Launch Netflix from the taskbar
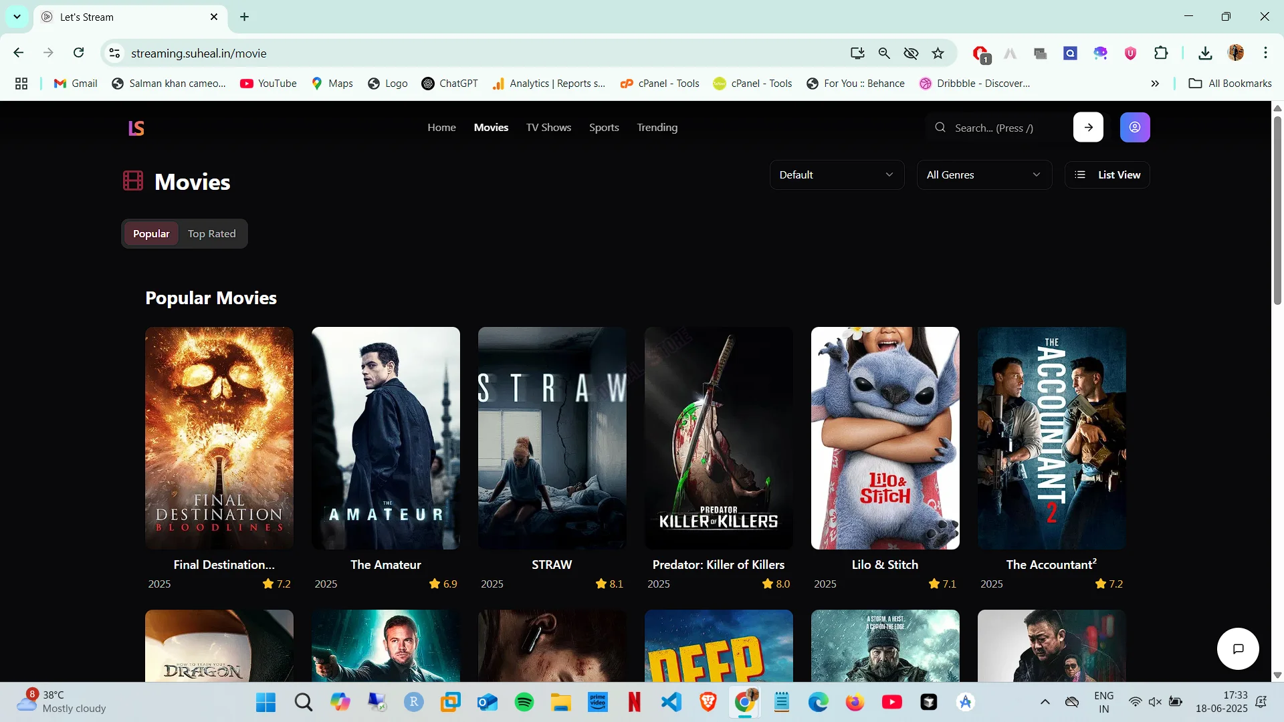The width and height of the screenshot is (1284, 722). coord(634,702)
